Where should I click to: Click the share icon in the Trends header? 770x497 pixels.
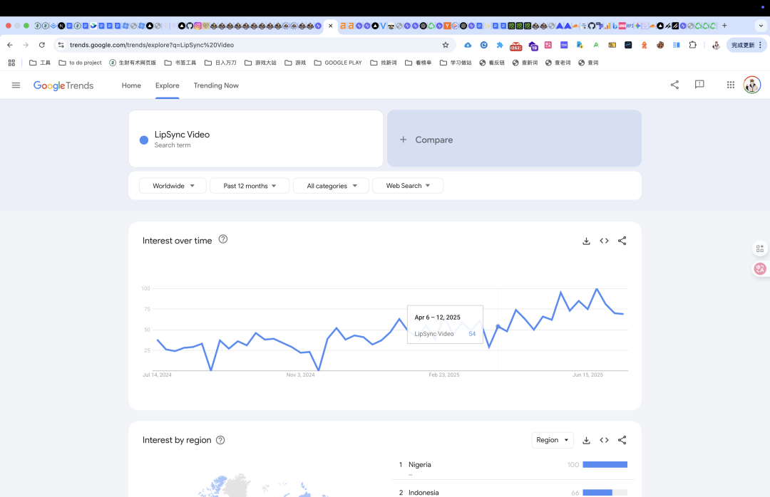point(674,85)
